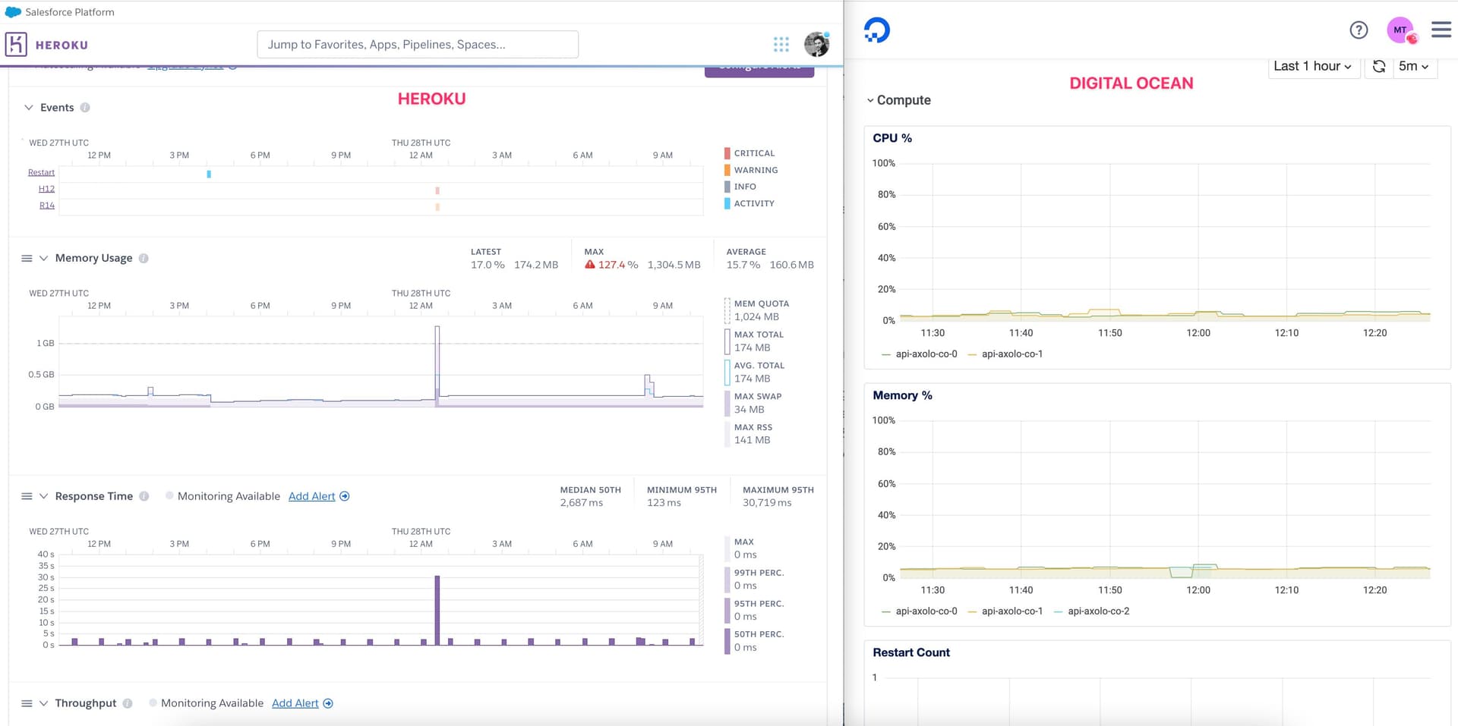Open the Last 1 hour dropdown
Image resolution: width=1458 pixels, height=726 pixels.
1313,66
